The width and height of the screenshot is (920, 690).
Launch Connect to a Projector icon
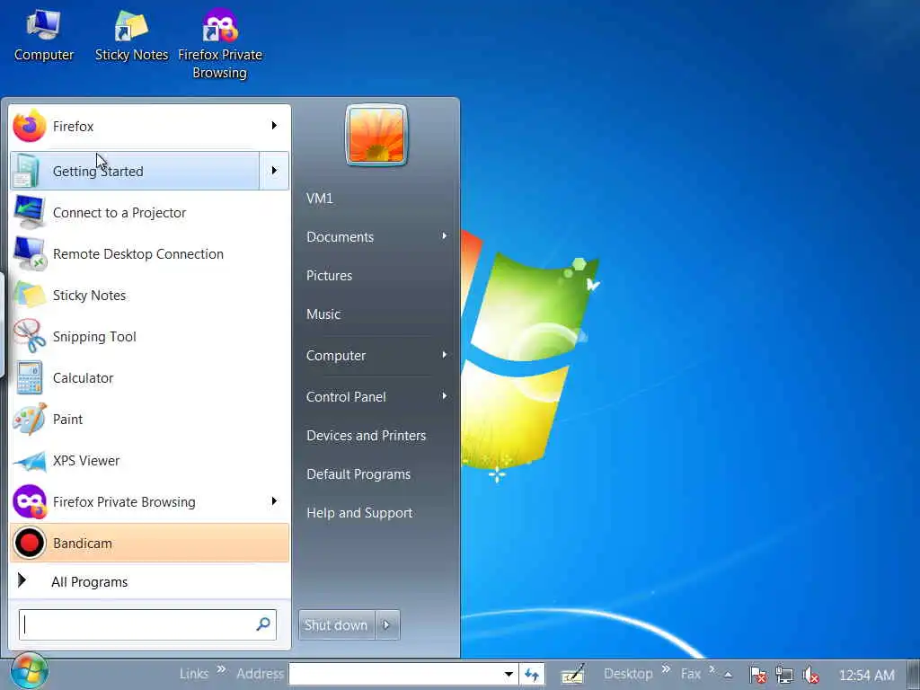coord(29,212)
